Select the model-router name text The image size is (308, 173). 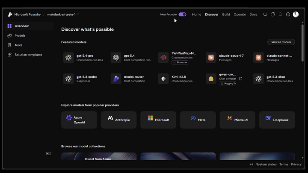(134, 77)
